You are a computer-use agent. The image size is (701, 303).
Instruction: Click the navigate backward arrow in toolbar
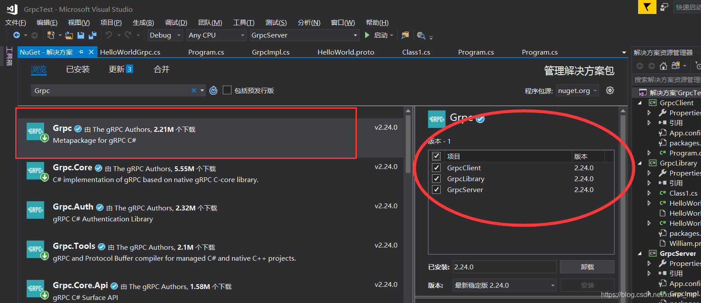click(17, 35)
